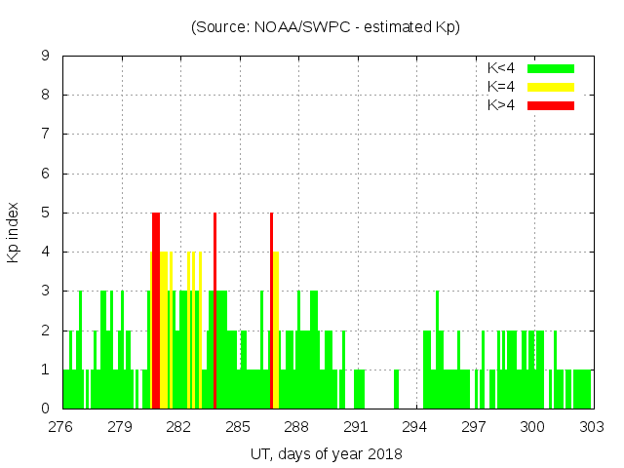Click the yellow bar right of day 287
This screenshot has height=468, width=624.
pos(276,331)
